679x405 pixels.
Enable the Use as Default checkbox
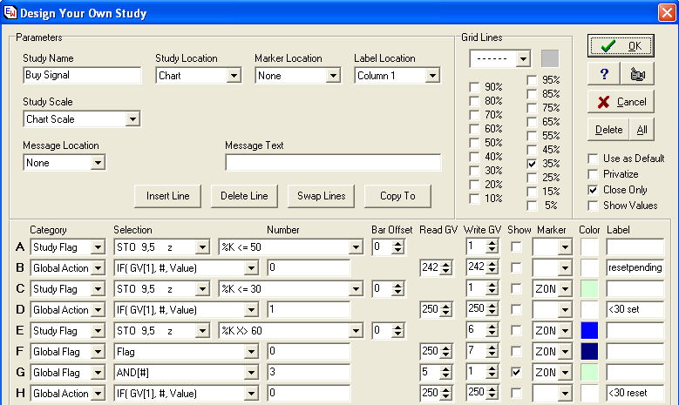594,159
